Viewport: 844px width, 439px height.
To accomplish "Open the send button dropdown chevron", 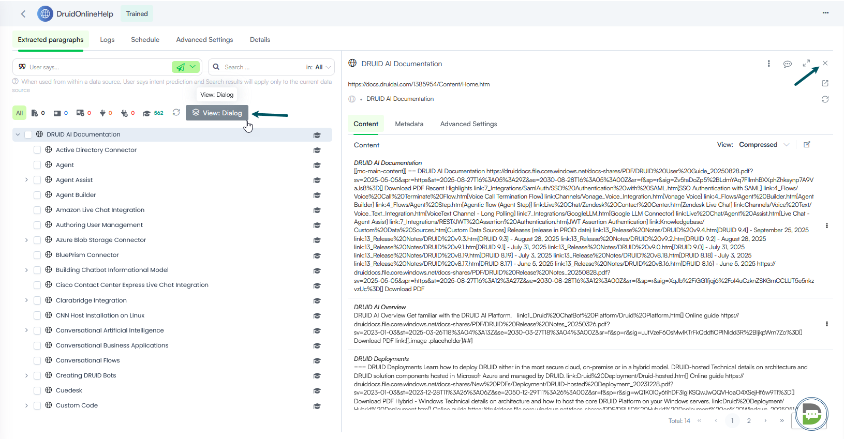I will click(x=193, y=67).
